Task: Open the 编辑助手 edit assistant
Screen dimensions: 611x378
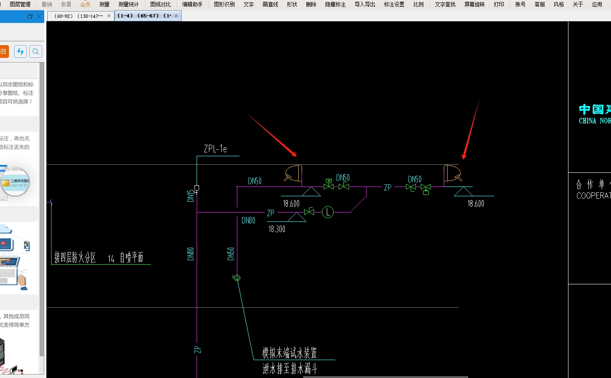Action: click(192, 4)
